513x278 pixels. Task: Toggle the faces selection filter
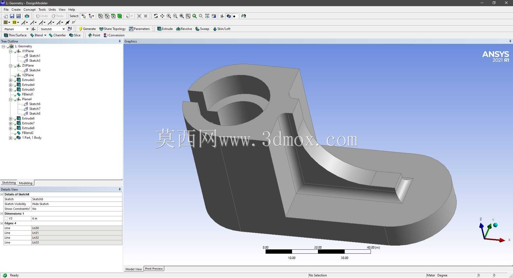[x=113, y=16]
